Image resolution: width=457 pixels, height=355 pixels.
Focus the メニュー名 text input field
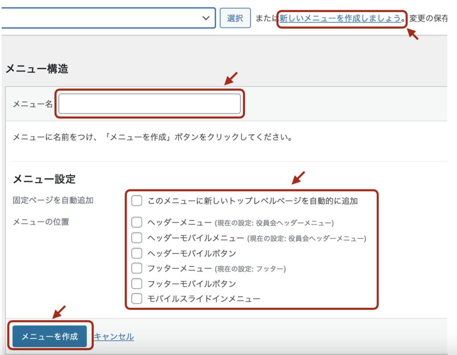[150, 104]
